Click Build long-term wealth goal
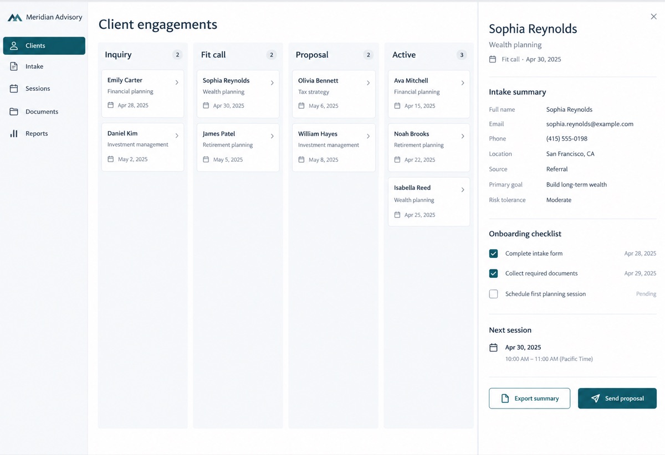Screen dimensions: 665x455 click(576, 185)
